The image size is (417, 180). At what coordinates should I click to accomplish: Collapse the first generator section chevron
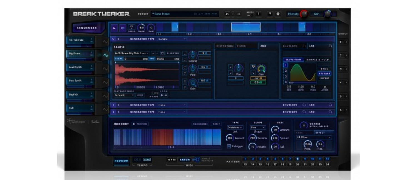113,39
